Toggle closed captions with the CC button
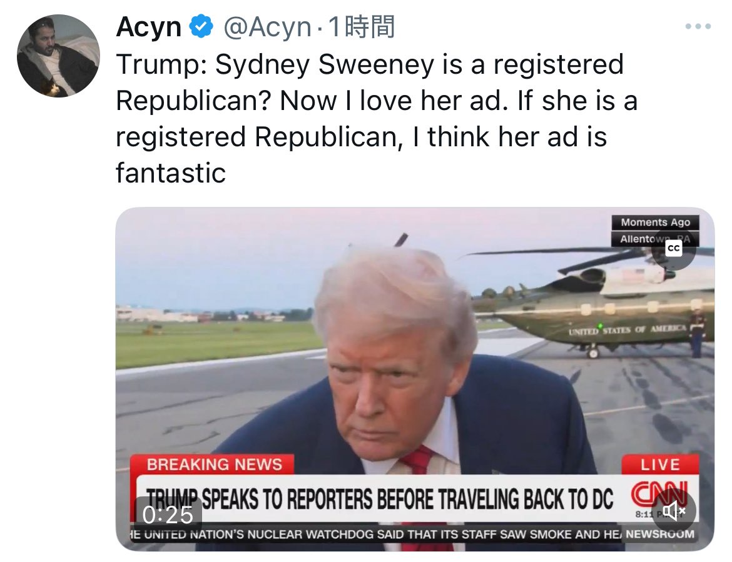 point(674,249)
